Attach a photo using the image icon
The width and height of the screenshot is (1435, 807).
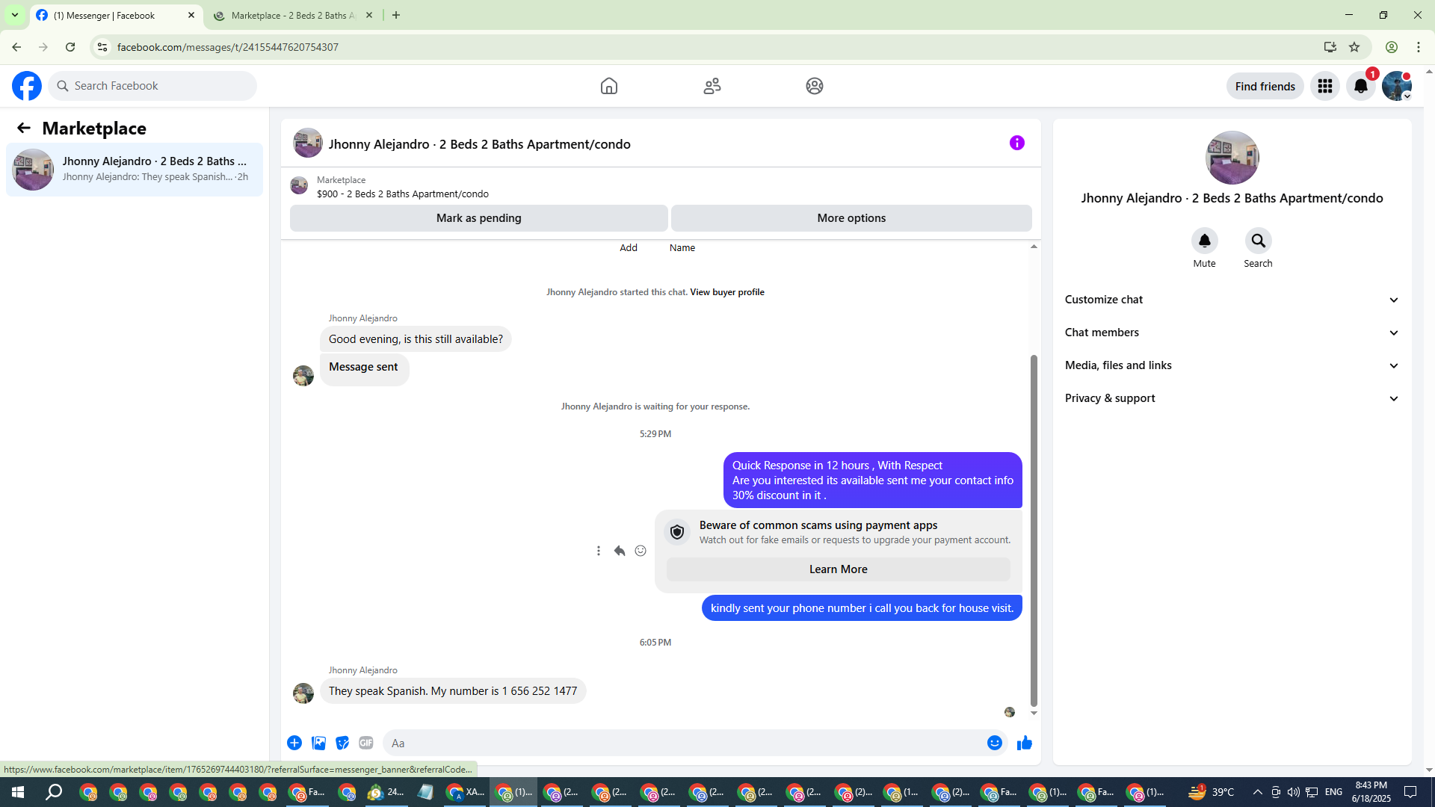[x=318, y=743]
